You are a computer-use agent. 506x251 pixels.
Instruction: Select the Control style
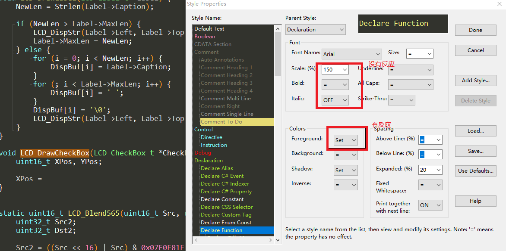(x=203, y=129)
